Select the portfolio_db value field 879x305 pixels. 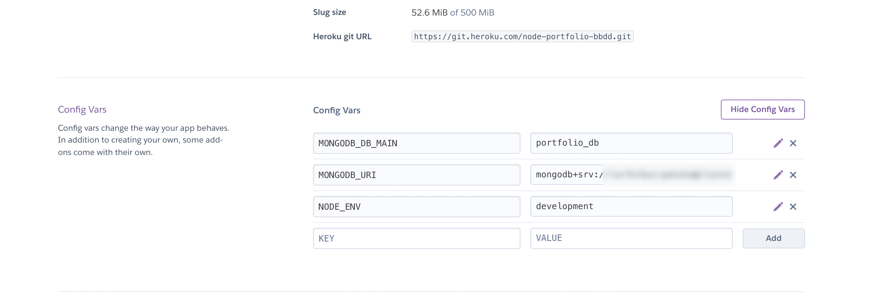(x=631, y=143)
